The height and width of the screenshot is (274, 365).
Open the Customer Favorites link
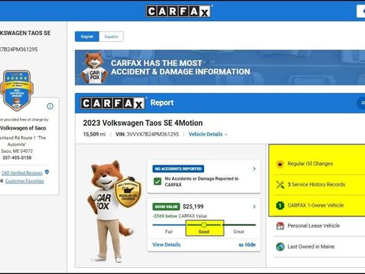point(25,181)
